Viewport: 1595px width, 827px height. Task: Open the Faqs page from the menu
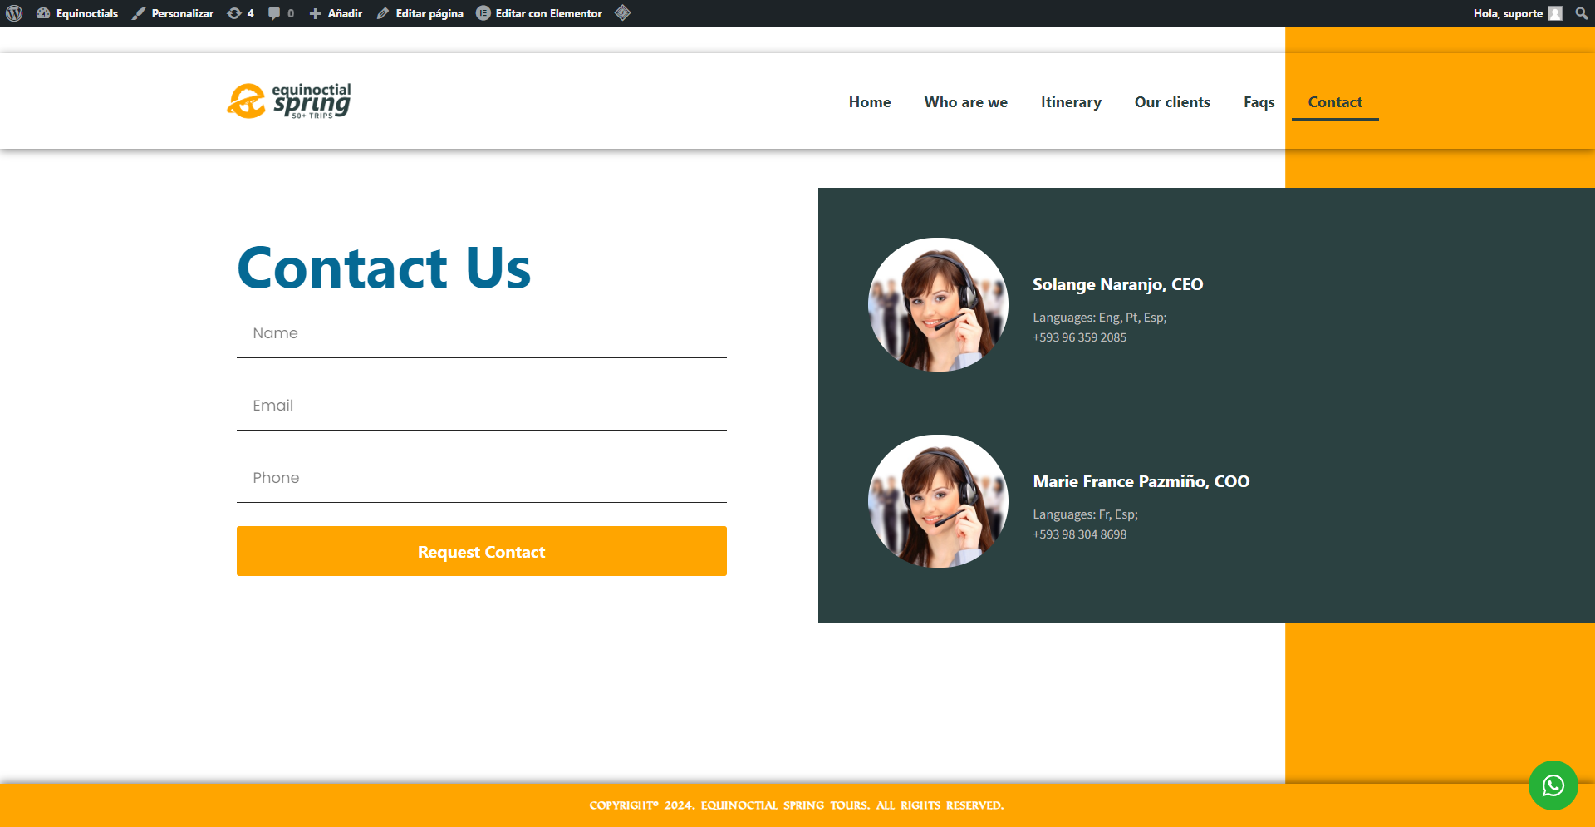point(1259,101)
